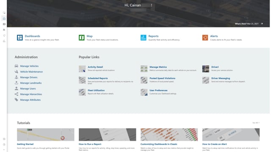
Task: Open the What's New announcement link
Action: 246,24
